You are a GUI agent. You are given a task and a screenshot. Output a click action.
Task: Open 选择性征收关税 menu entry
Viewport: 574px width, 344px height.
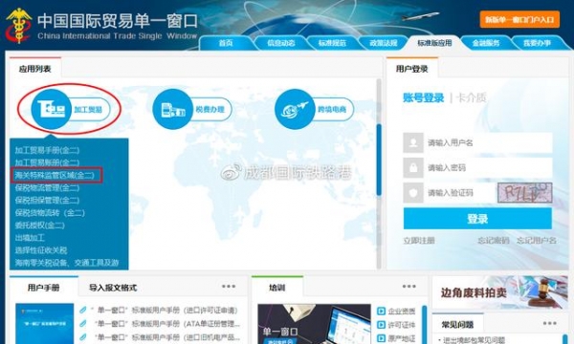41,250
